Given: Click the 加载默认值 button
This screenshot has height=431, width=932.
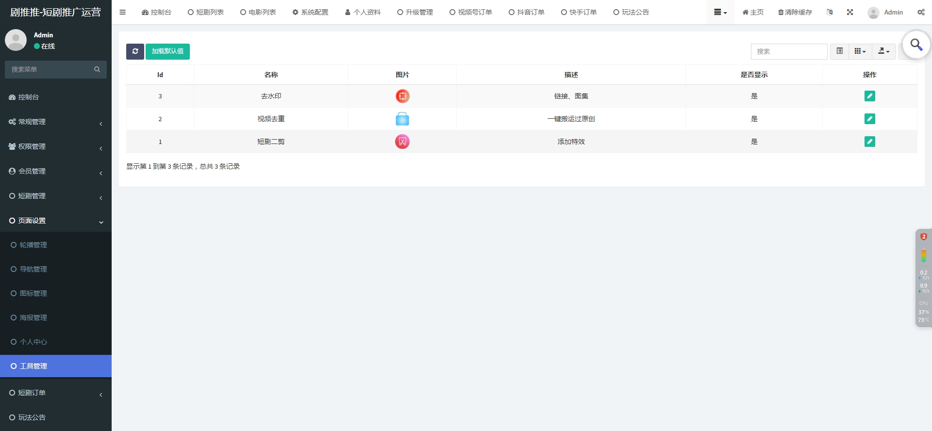Looking at the screenshot, I should (167, 51).
